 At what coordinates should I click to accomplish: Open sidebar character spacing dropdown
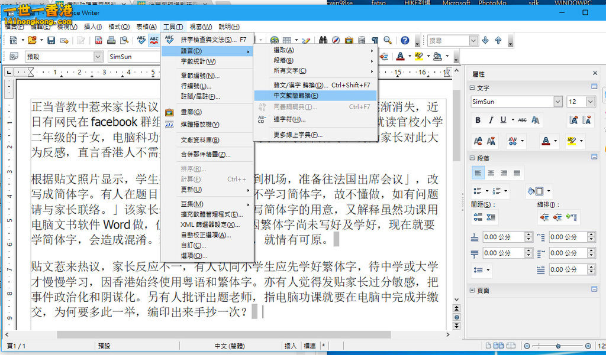(x=522, y=141)
